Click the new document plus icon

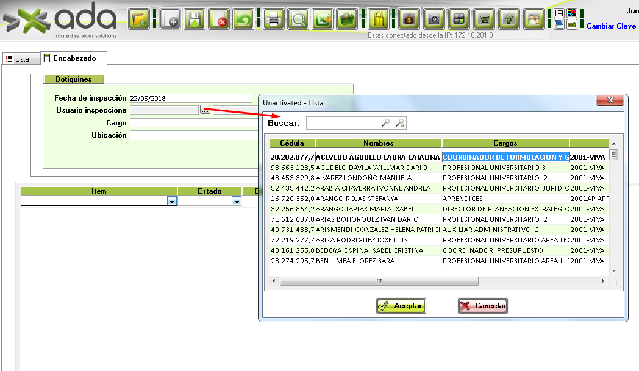(x=171, y=19)
